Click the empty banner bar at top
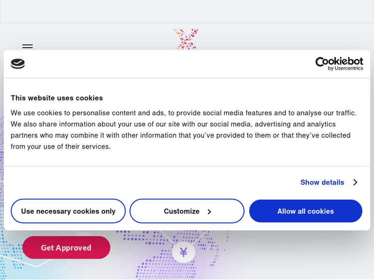 (187, 11)
